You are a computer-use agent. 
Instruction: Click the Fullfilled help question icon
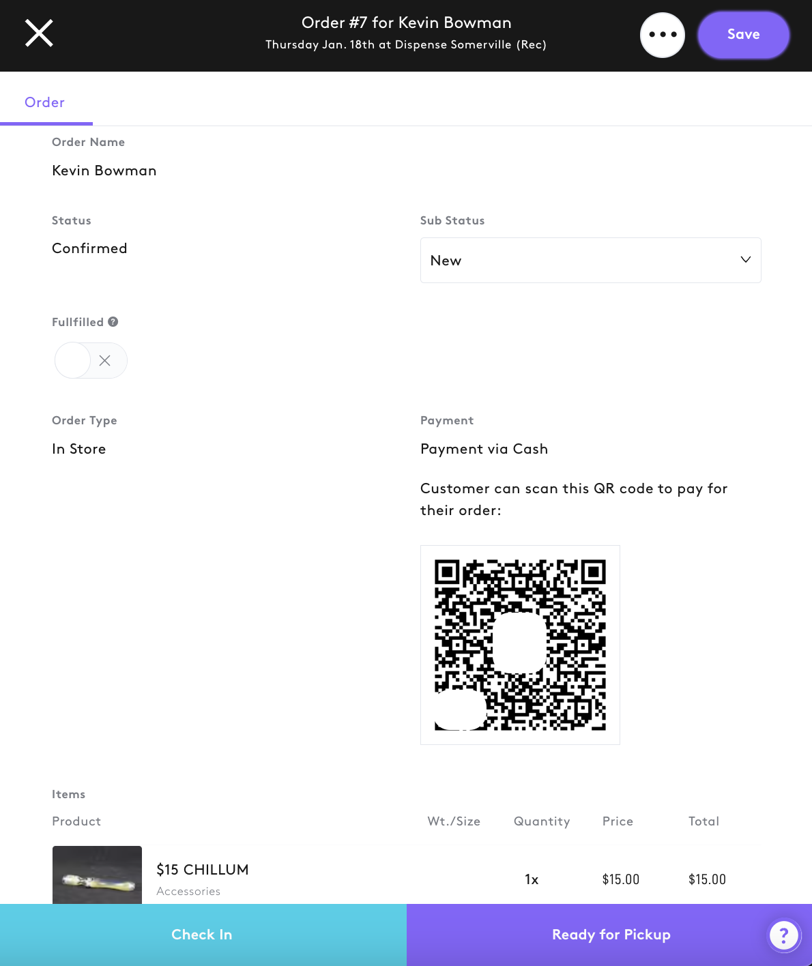[113, 322]
